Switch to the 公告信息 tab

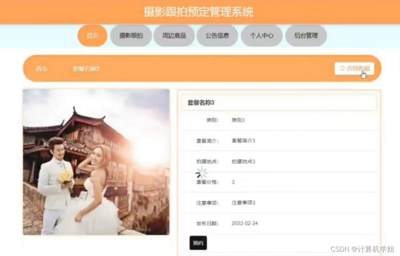click(217, 35)
